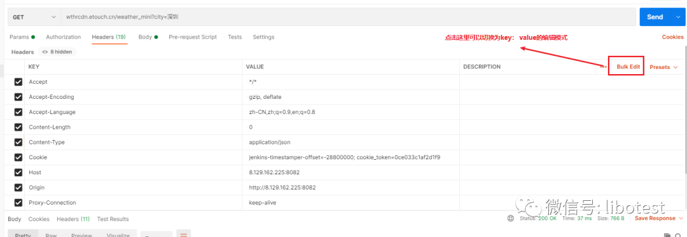The height and width of the screenshot is (237, 687).
Task: Open the response Headers (11) tab
Action: pyautogui.click(x=73, y=219)
